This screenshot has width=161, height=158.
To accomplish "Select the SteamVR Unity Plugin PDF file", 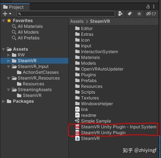I will coord(100,133).
